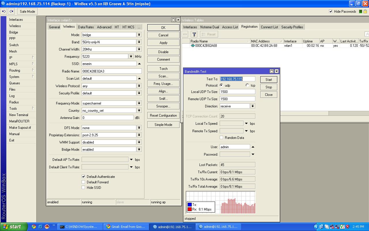369x231 pixels.
Task: Close the Interface wlan1 window with the X
Action: (178, 20)
